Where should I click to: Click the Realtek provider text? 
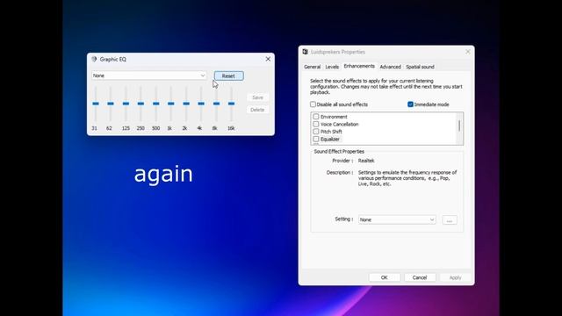click(x=366, y=161)
